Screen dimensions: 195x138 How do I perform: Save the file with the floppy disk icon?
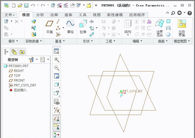(26, 5)
